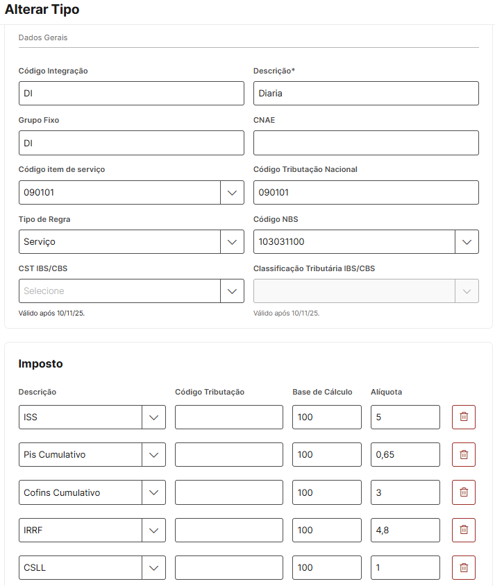Click the Grupo Fixo input

(131, 143)
